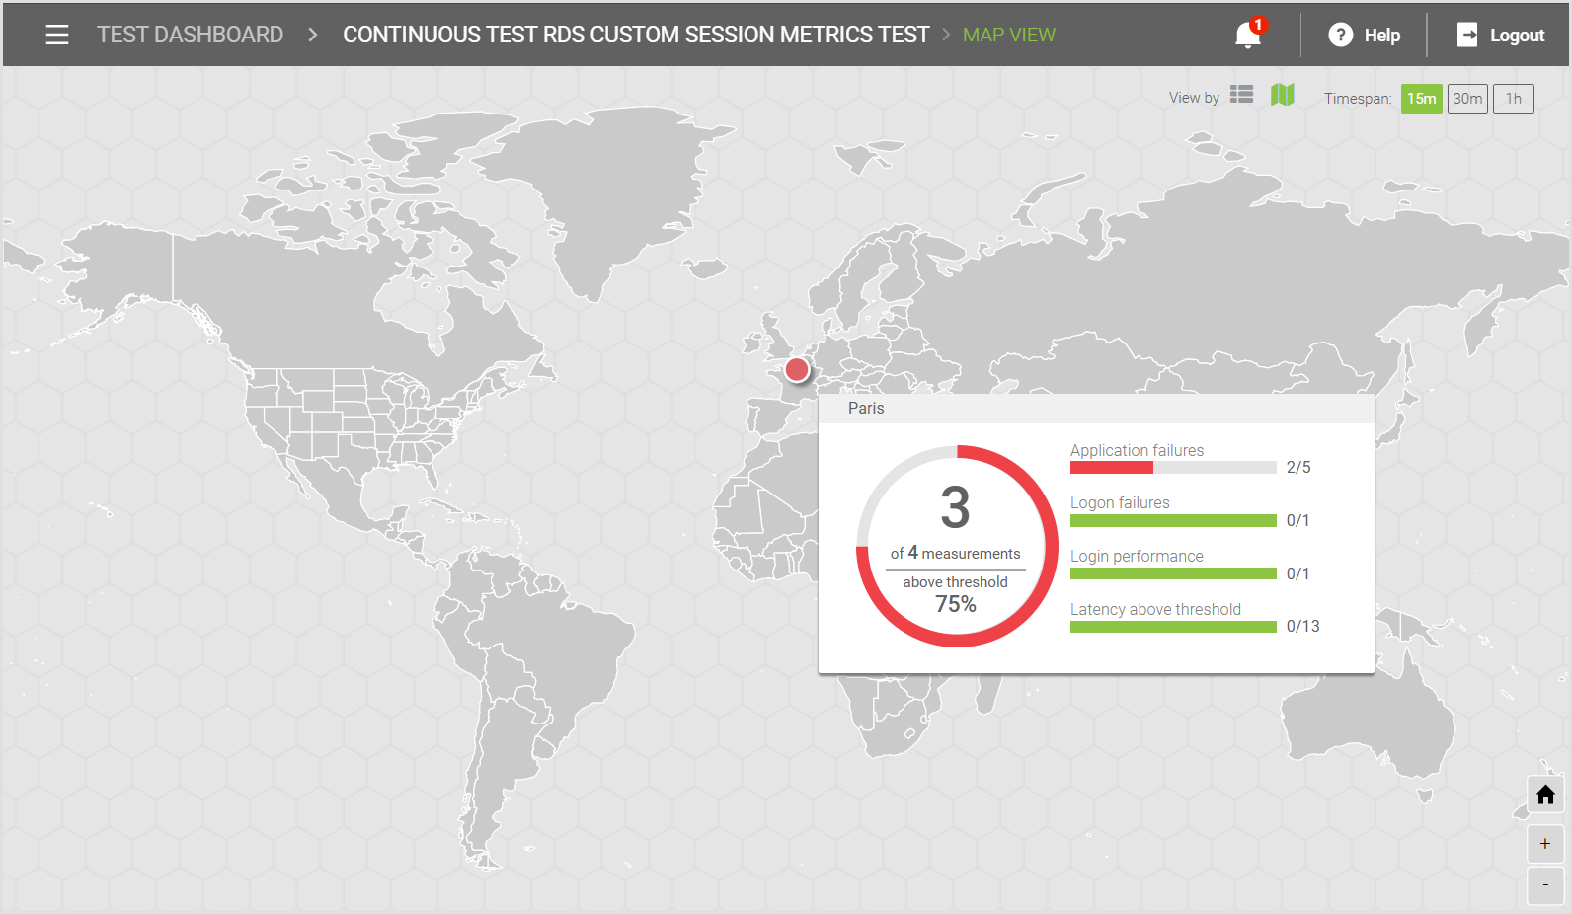Image resolution: width=1572 pixels, height=914 pixels.
Task: Zoom out the map with minus
Action: point(1545,885)
